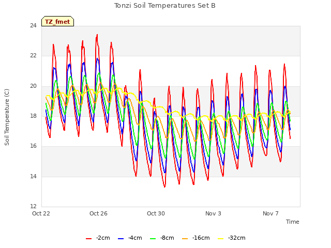Click the orange -16cm legend swatch
The height and width of the screenshot is (248, 331).
[185, 239]
